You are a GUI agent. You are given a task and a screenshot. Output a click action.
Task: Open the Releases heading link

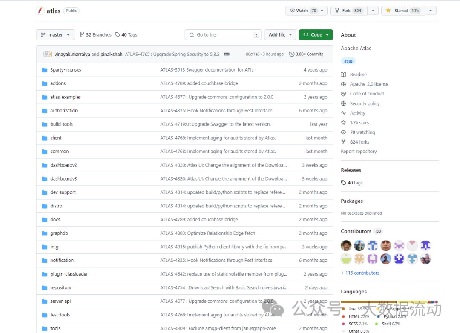[x=351, y=170]
